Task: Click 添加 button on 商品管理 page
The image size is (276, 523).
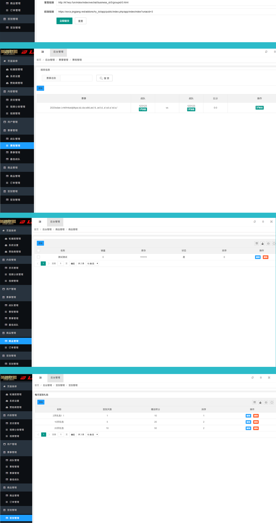Action: coord(40,243)
